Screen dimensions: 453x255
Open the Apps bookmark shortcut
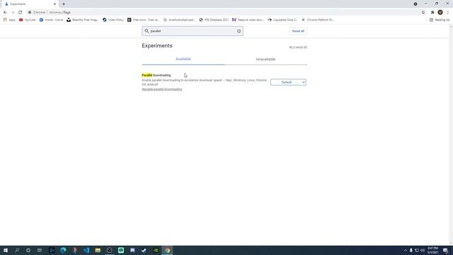coord(9,20)
